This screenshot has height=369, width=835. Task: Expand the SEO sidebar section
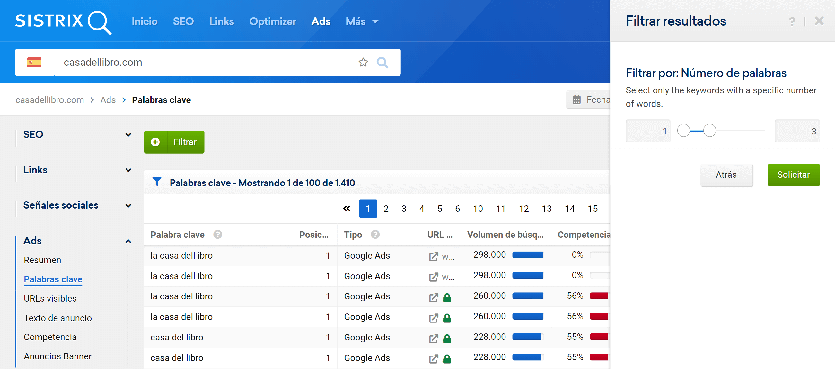pos(128,134)
